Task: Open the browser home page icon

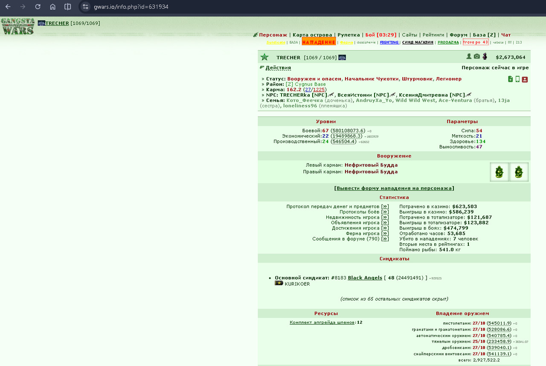Action: coord(52,7)
